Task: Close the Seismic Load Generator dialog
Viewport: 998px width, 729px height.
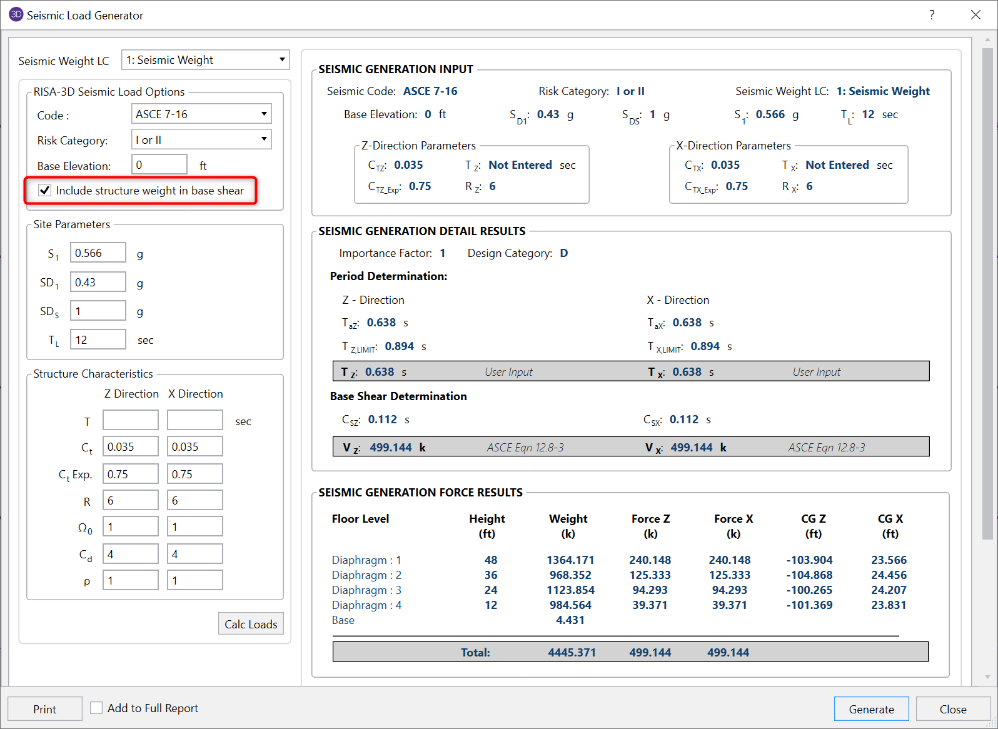Action: (975, 15)
